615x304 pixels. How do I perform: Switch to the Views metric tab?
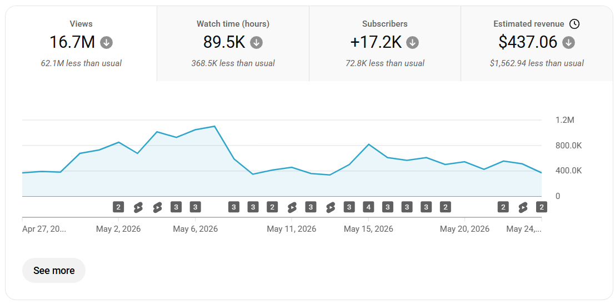point(81,43)
